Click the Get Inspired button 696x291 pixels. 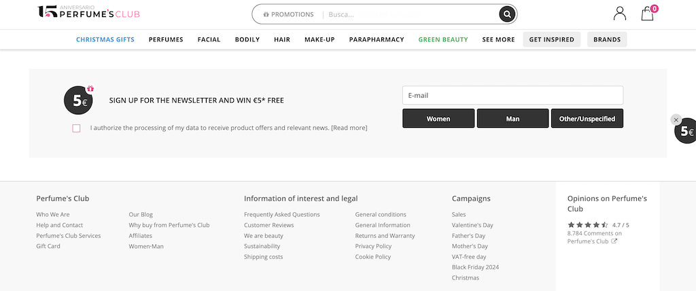tap(552, 39)
